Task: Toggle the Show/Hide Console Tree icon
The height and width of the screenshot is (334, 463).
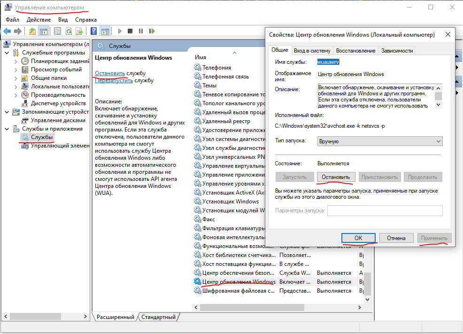Action: pyautogui.click(x=44, y=31)
